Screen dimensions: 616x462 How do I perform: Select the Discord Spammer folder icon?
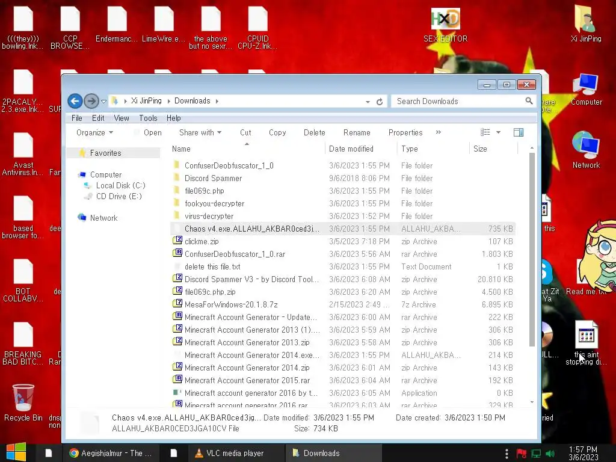(177, 177)
